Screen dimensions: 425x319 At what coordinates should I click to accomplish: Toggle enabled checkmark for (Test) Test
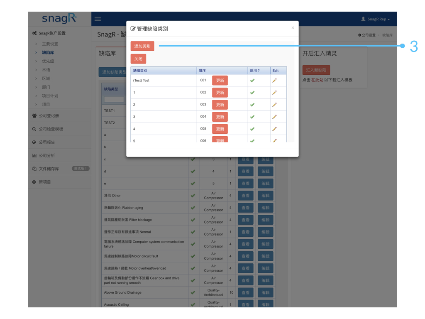tap(252, 80)
